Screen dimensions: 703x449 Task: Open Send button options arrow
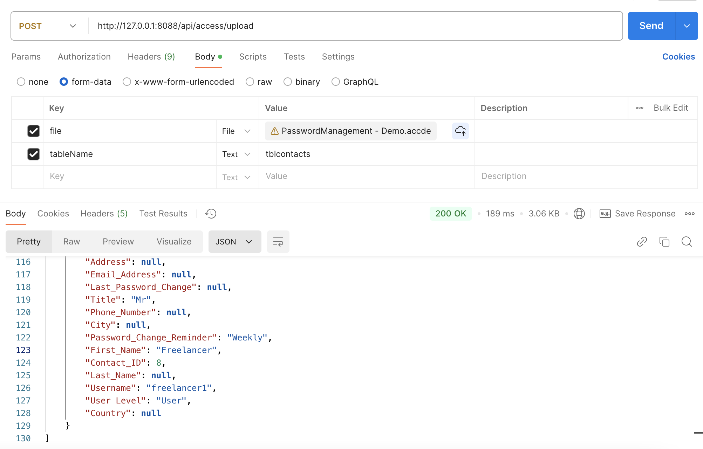(687, 26)
